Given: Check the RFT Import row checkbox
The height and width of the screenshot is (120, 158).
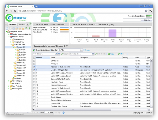Looking at the screenshot, I should [34, 64].
